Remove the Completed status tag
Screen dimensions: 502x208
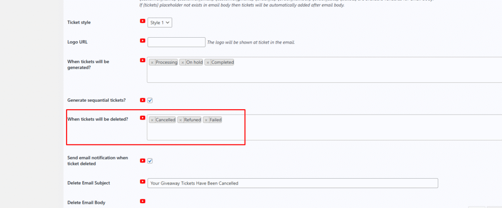208,63
